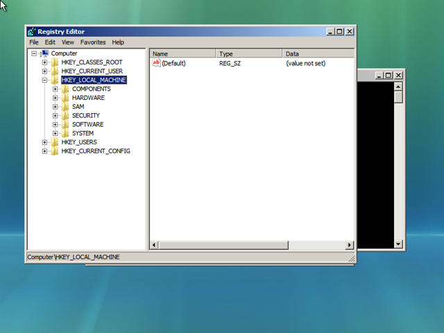The height and width of the screenshot is (333, 444).
Task: Click the horizontal scrollbar left arrow
Action: coord(154,245)
